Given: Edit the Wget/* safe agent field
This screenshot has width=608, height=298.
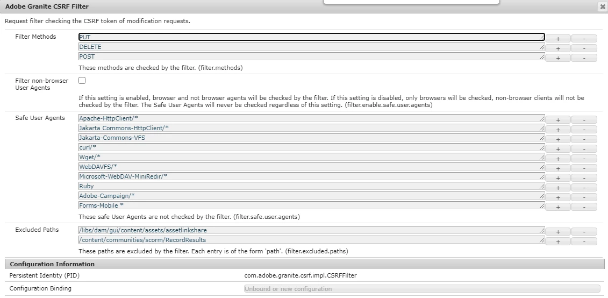Looking at the screenshot, I should tap(311, 157).
